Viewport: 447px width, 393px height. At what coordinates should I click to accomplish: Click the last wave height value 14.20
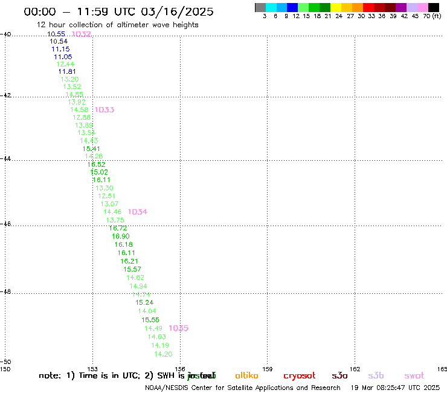click(x=163, y=354)
